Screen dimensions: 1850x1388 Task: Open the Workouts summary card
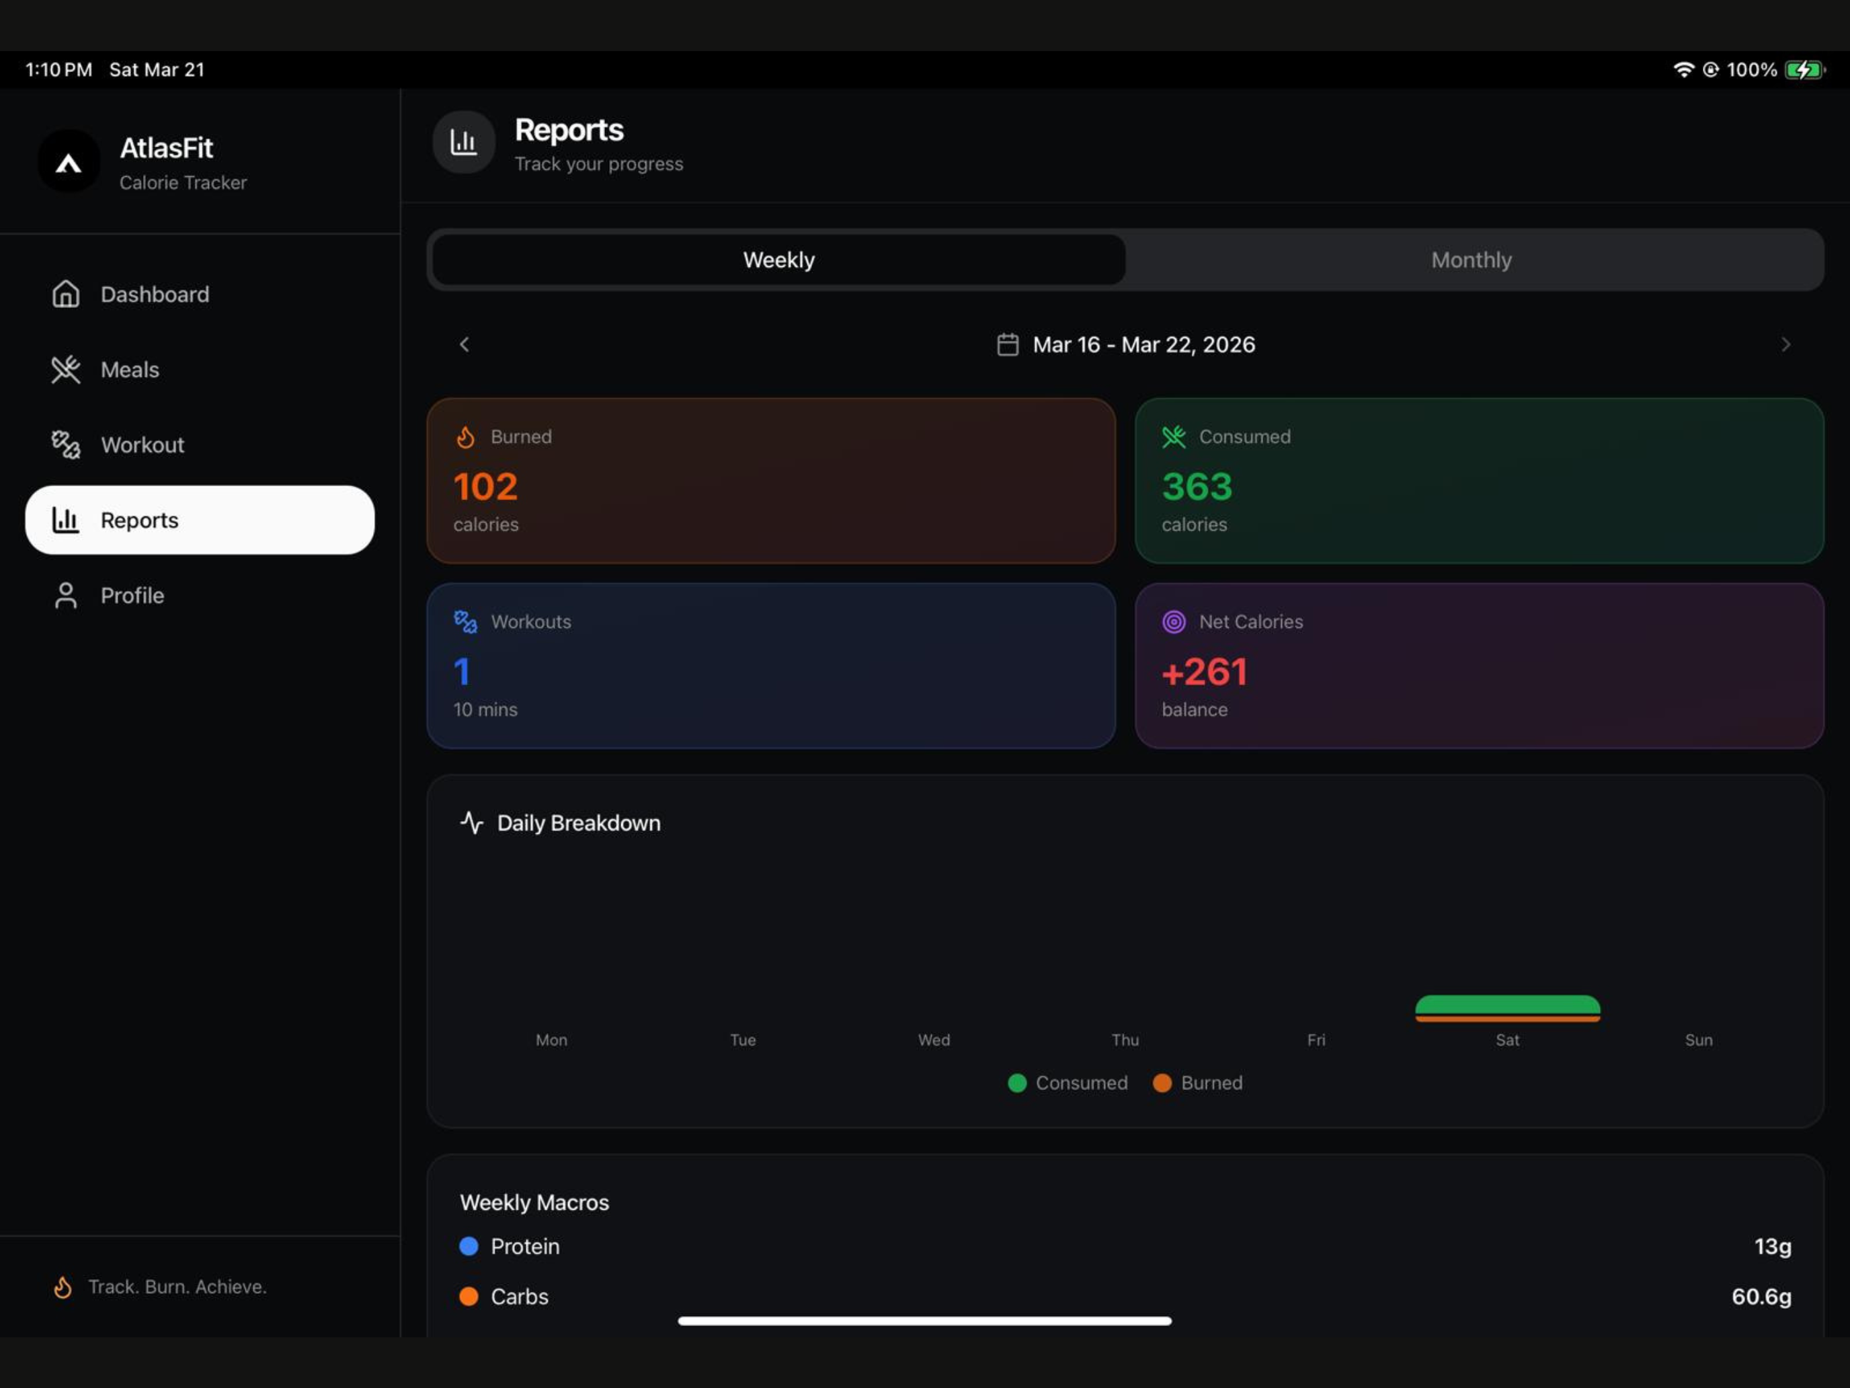pyautogui.click(x=770, y=666)
